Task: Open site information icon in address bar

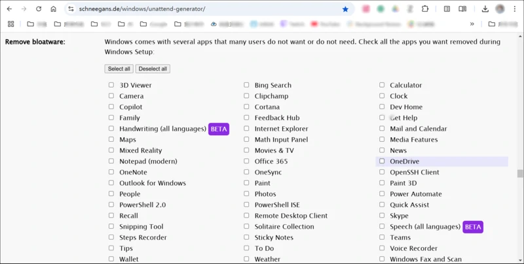Action: pyautogui.click(x=71, y=9)
